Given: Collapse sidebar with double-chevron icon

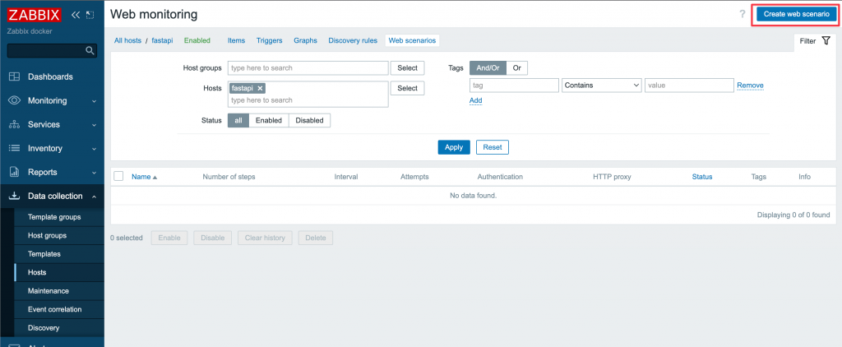Looking at the screenshot, I should (x=76, y=15).
